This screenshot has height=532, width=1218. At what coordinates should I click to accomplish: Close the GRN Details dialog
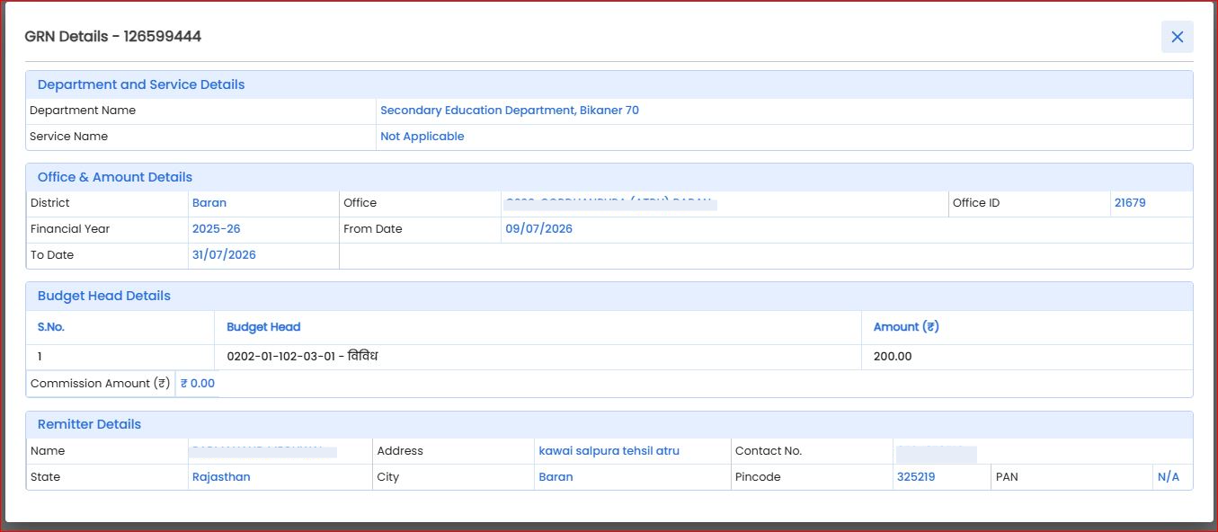[x=1177, y=37]
